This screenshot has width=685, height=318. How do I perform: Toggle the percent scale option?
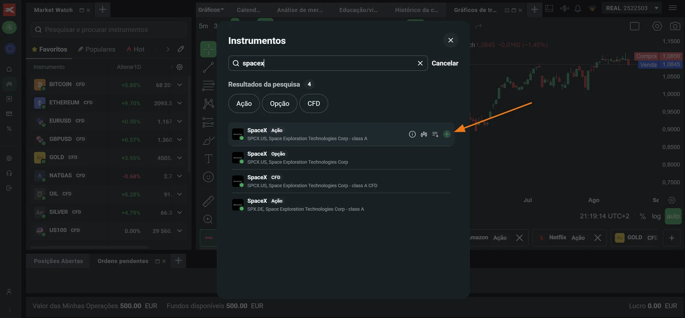click(x=643, y=216)
